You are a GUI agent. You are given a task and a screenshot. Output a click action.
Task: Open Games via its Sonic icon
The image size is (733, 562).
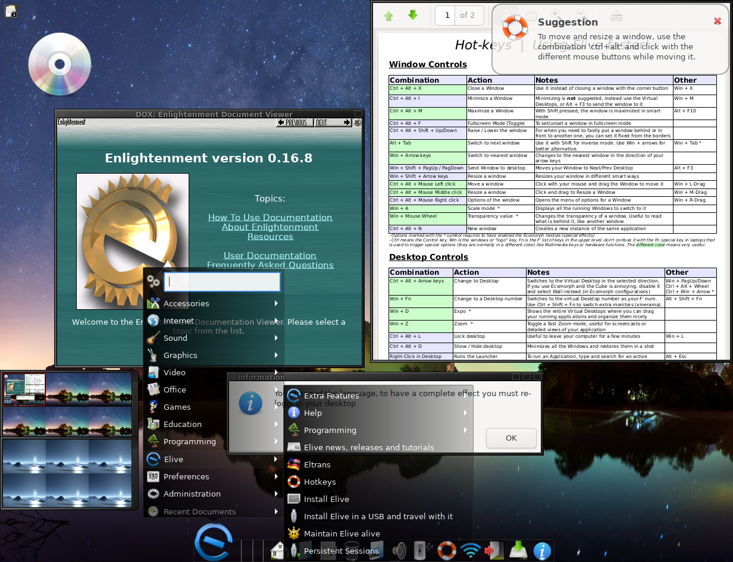(x=154, y=407)
